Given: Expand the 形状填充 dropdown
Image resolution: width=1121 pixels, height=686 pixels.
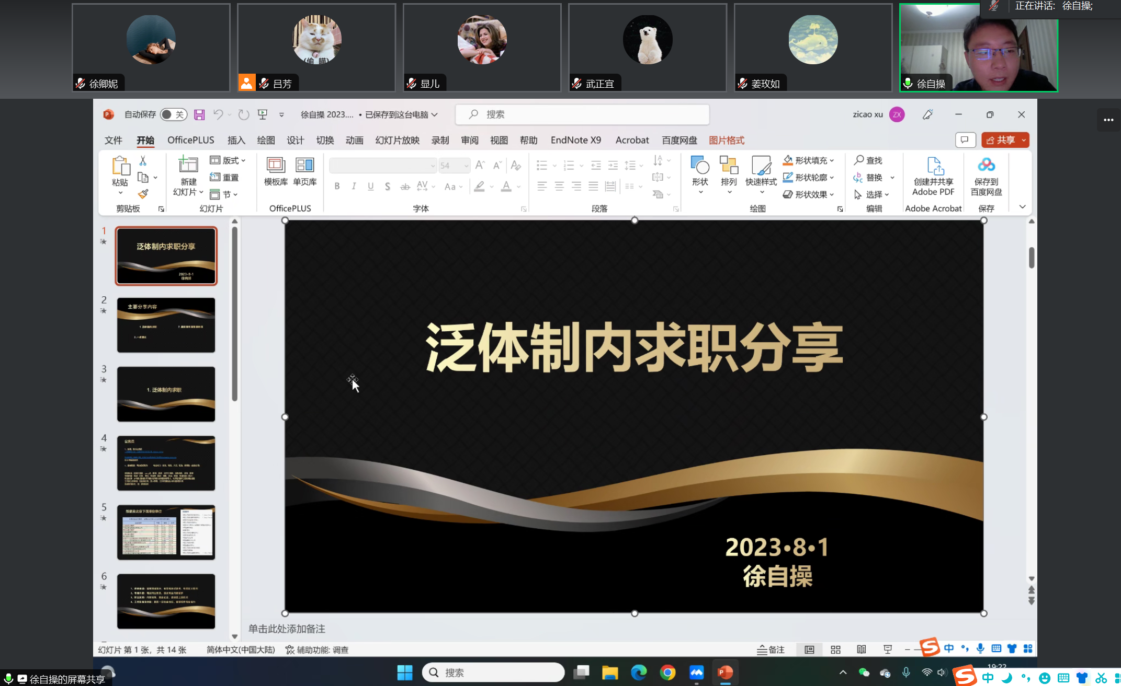Looking at the screenshot, I should 832,160.
